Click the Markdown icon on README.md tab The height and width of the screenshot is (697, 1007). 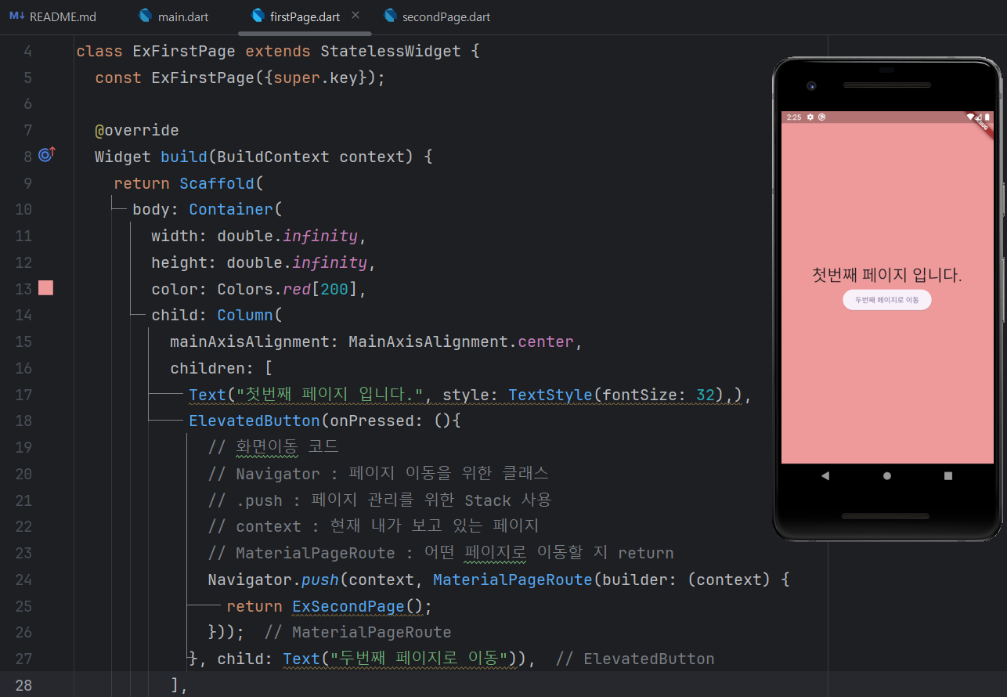(x=17, y=16)
